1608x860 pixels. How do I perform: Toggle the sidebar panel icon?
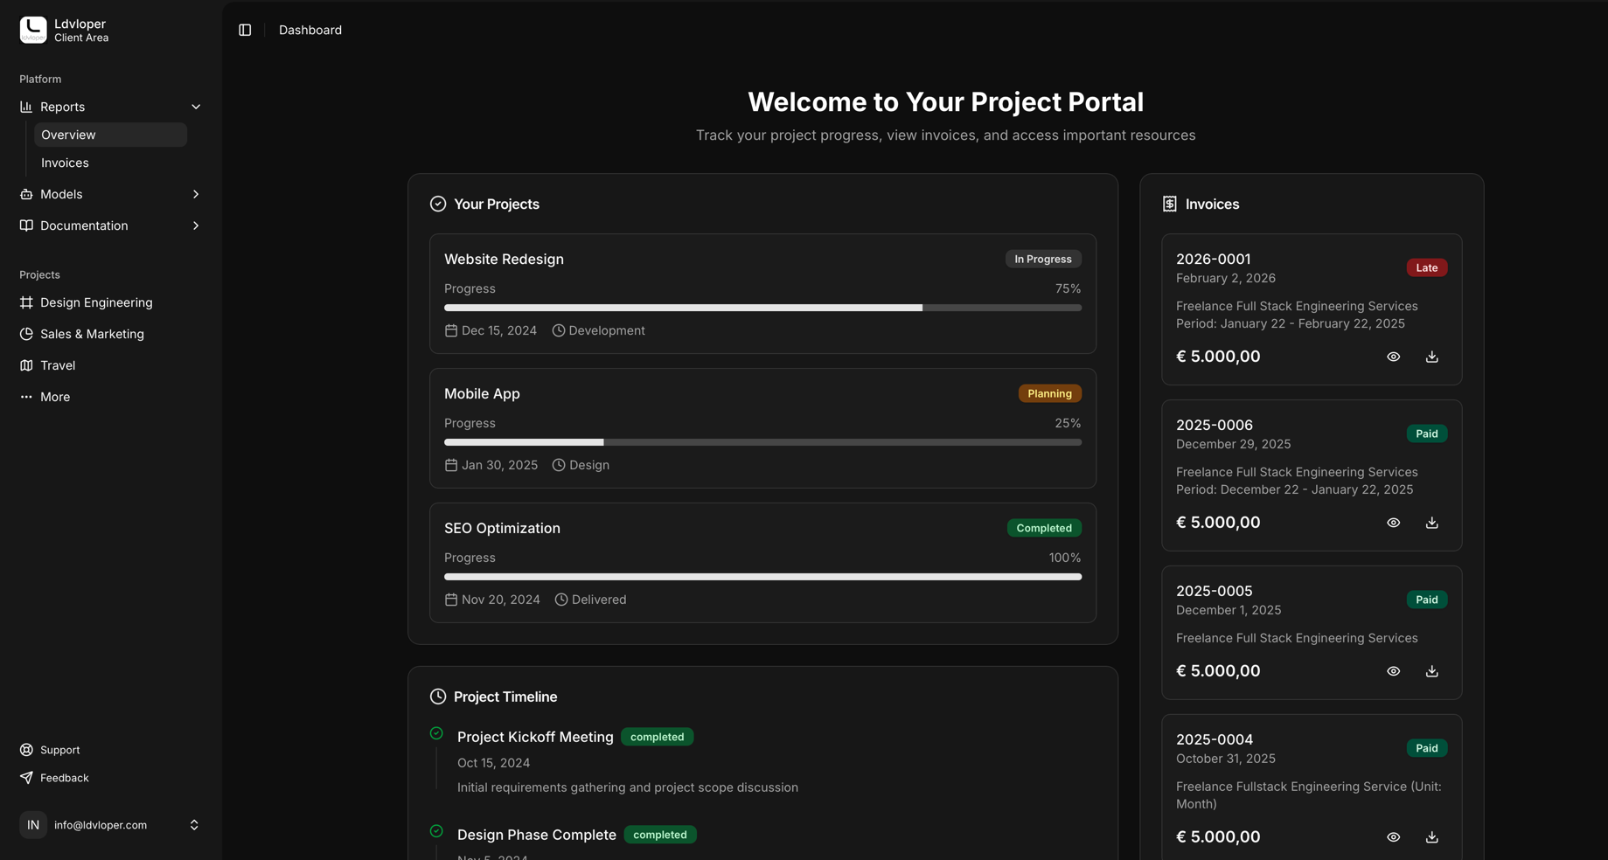click(245, 30)
